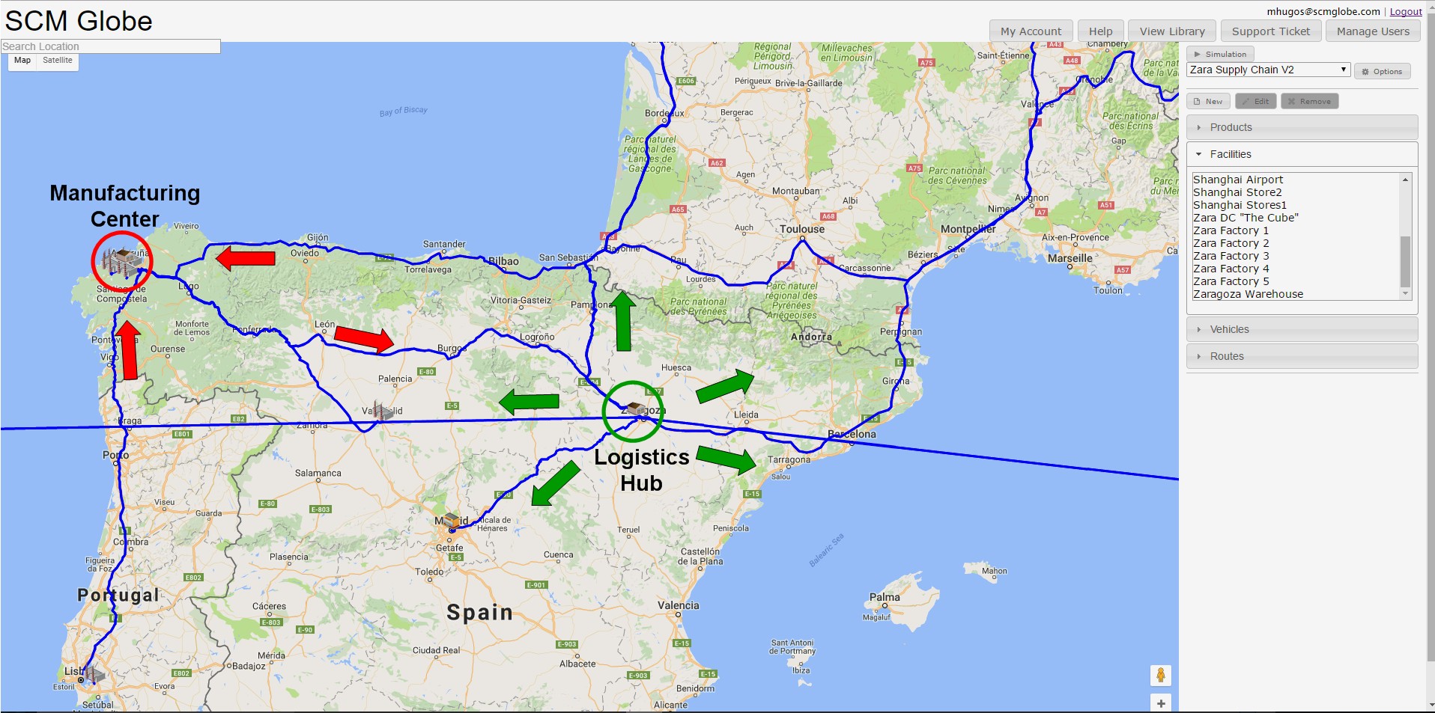Image resolution: width=1435 pixels, height=713 pixels.
Task: Open the Options gear button
Action: coord(1382,72)
